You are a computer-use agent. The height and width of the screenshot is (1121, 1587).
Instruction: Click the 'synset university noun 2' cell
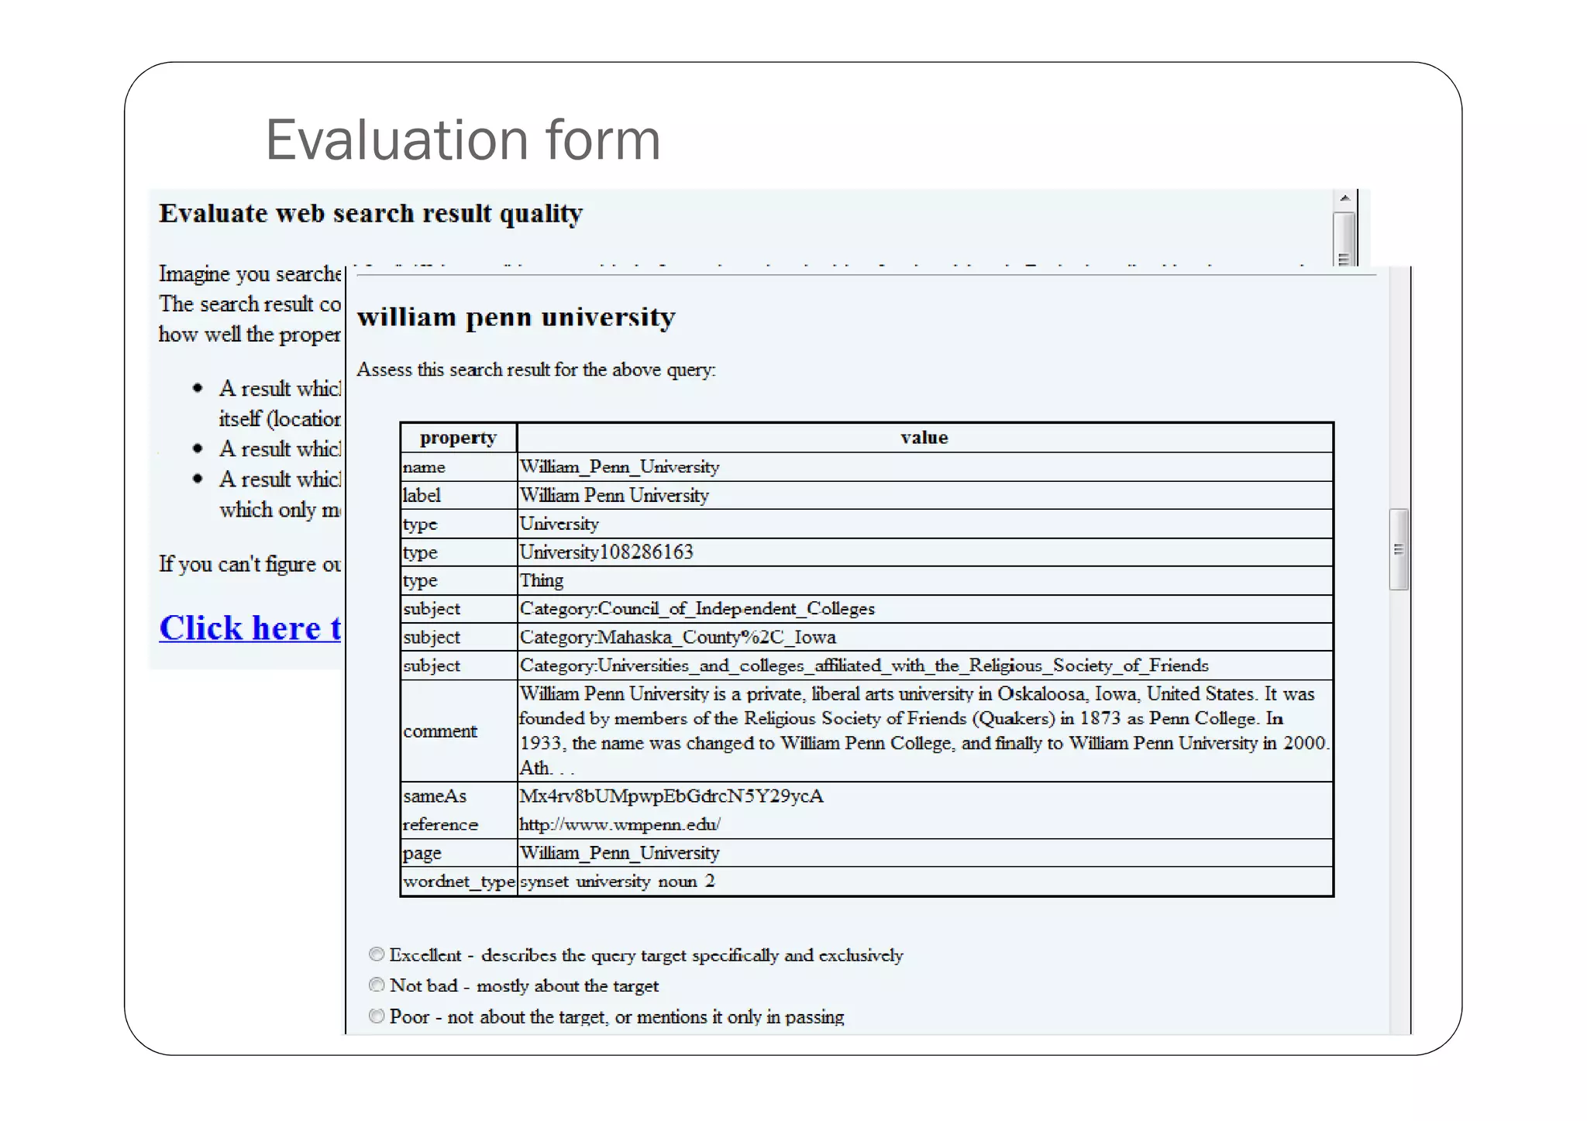[x=924, y=881]
